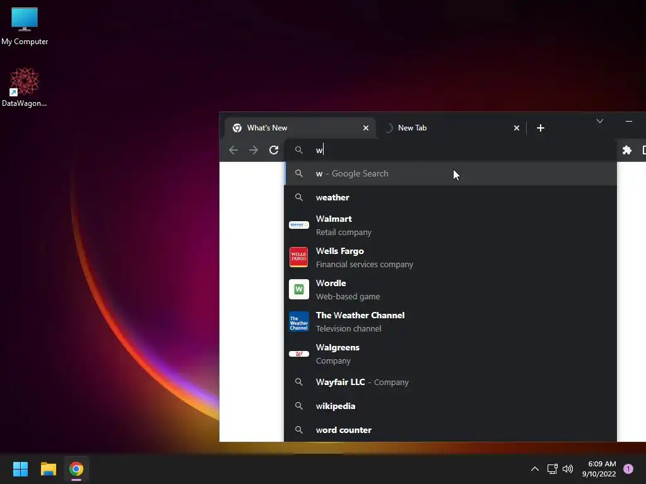Switch to the What's New tab
This screenshot has height=484, width=646.
300,128
